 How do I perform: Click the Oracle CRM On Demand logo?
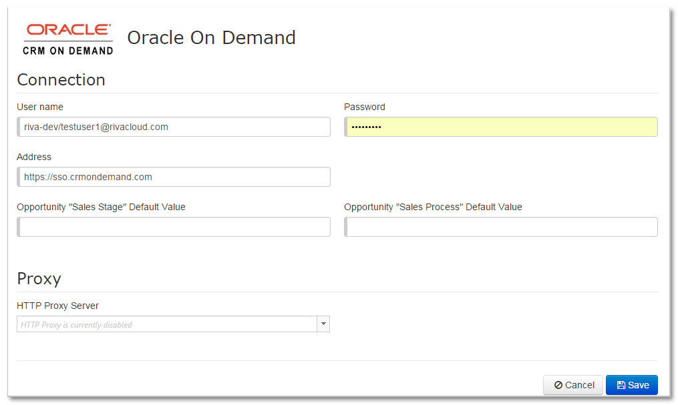67,39
